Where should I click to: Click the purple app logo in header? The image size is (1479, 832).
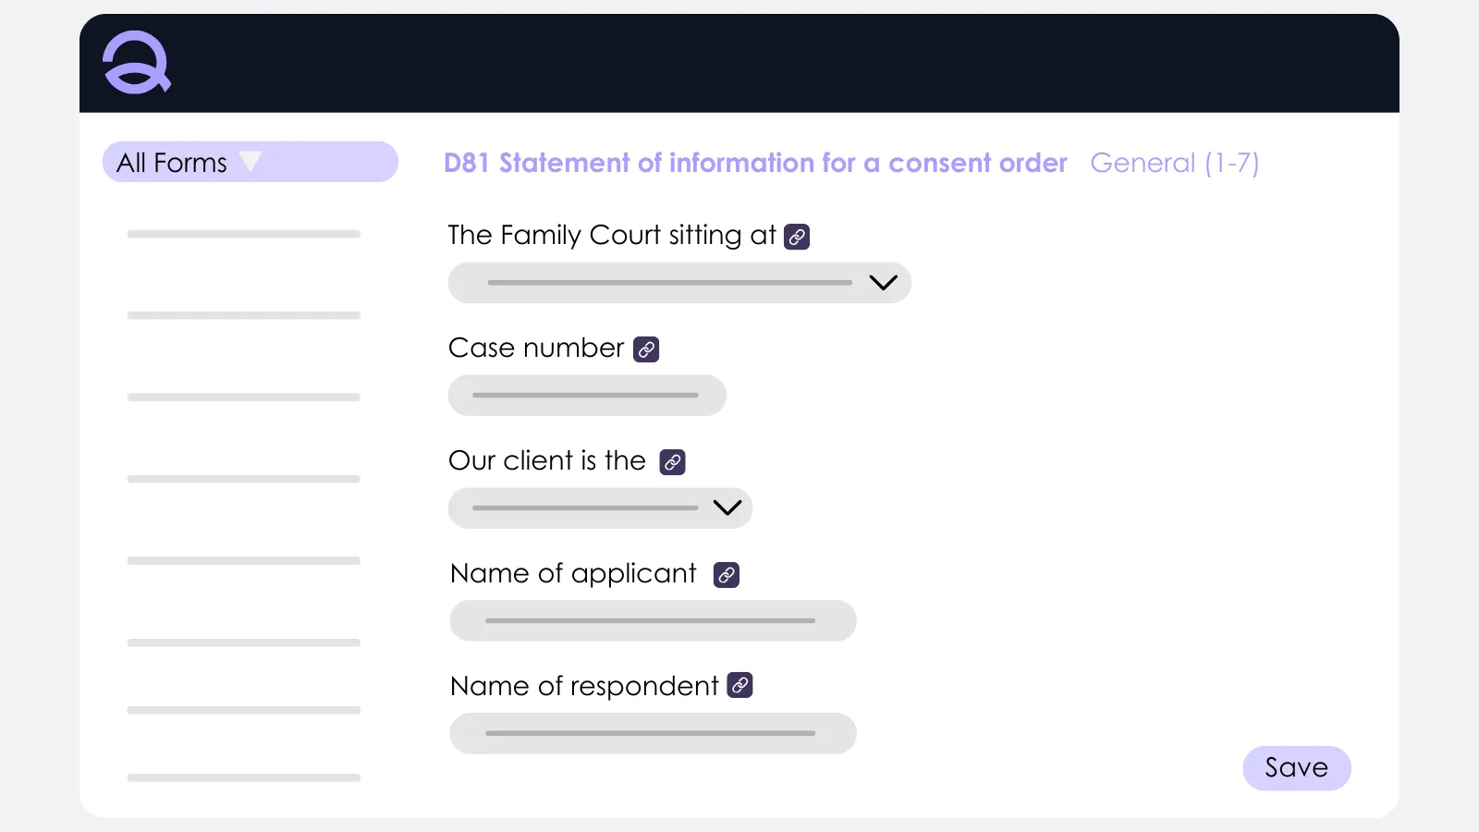pos(137,63)
